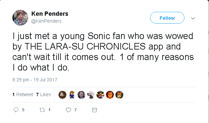Click the reply speech bubble icon
The width and height of the screenshot is (209, 123).
tap(16, 110)
